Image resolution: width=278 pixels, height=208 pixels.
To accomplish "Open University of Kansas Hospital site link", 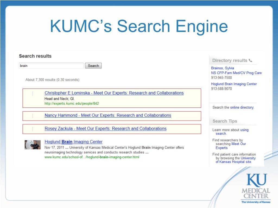I will (x=236, y=160).
